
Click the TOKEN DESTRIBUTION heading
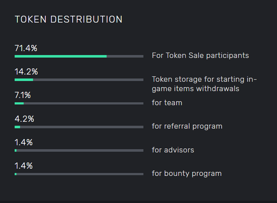pos(68,19)
